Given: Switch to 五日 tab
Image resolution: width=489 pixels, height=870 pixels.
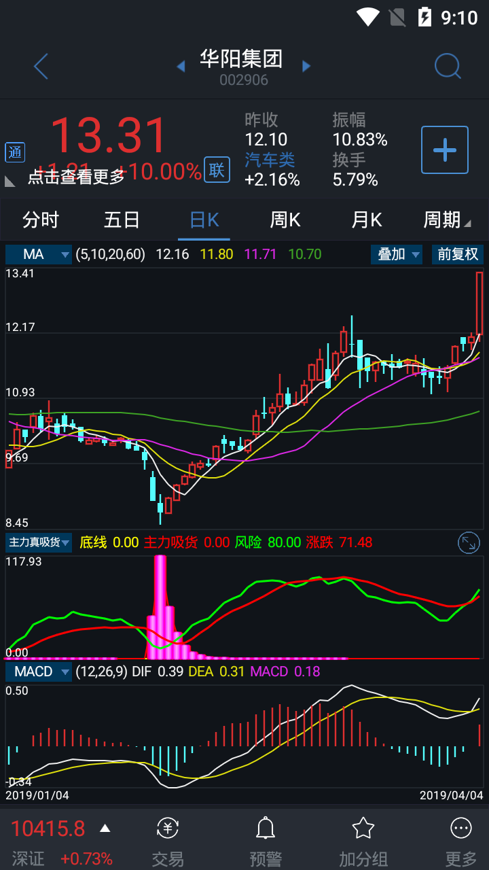Looking at the screenshot, I should [x=122, y=220].
